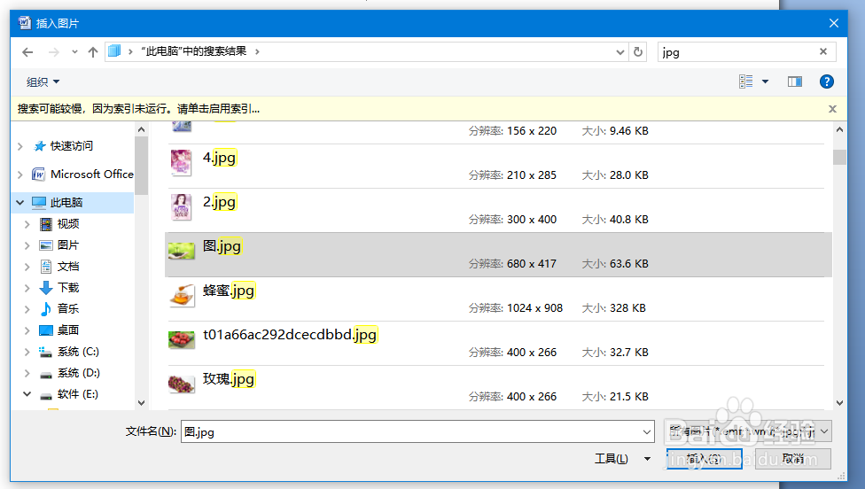
Task: Collapse the 此电脑 tree node
Action: pos(20,203)
